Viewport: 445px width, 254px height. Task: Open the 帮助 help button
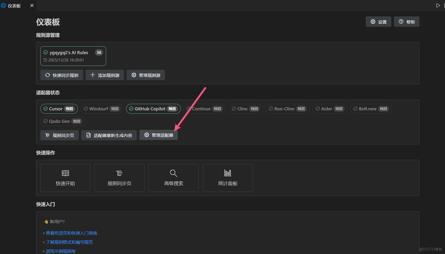(406, 22)
